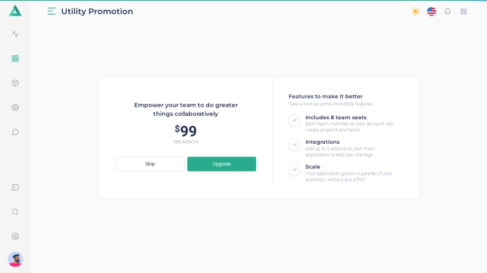487x273 pixels.
Task: Open search from the sidebar magnifier
Action: 15,212
